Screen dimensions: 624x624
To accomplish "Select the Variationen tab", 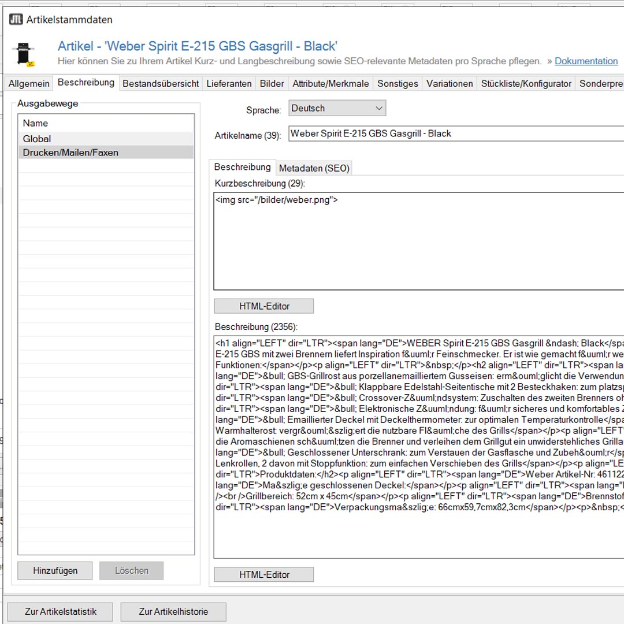I will click(450, 84).
